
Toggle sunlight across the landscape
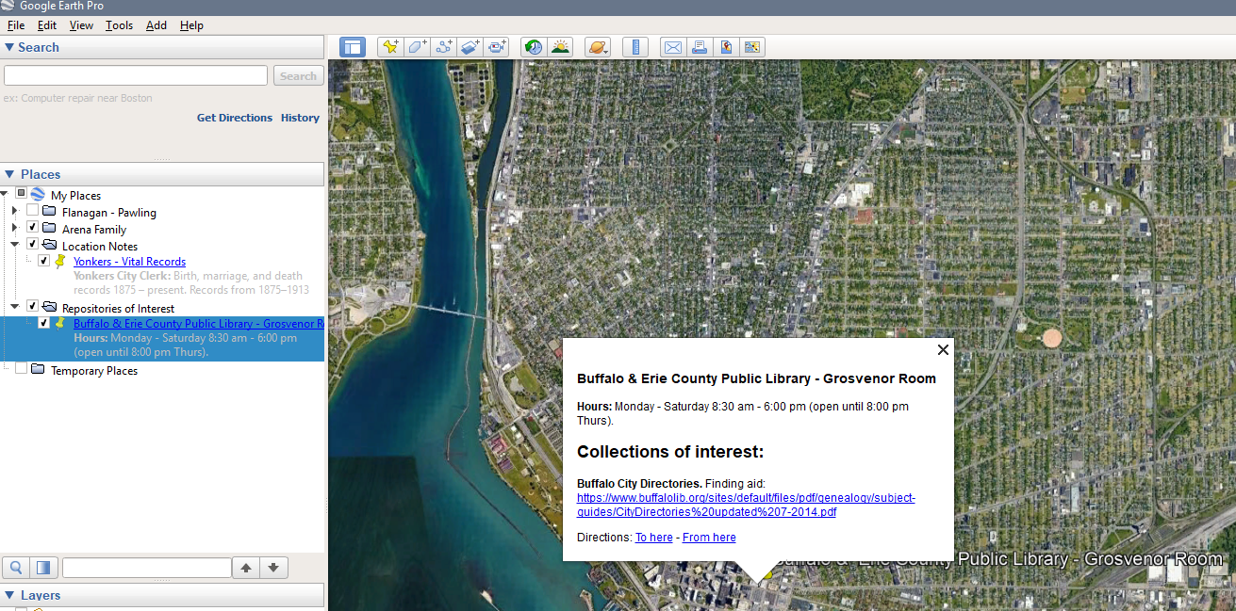click(x=560, y=47)
